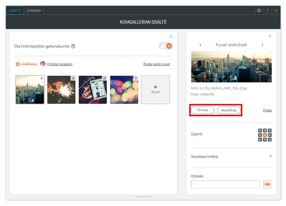Remove the bokeh lights image
The height and width of the screenshot is (206, 286).
(136, 78)
